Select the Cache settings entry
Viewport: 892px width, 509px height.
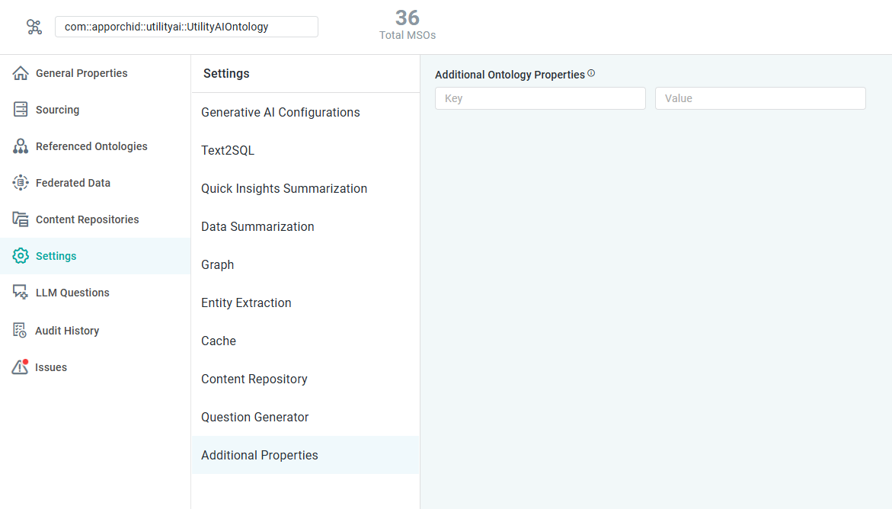pos(219,341)
